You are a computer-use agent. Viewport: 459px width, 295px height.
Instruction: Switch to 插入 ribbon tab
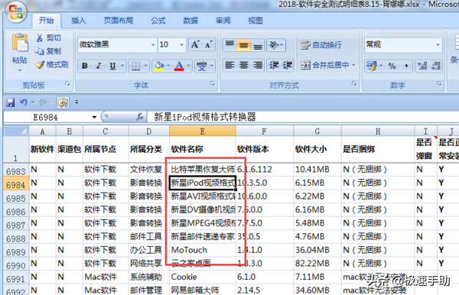click(x=79, y=21)
